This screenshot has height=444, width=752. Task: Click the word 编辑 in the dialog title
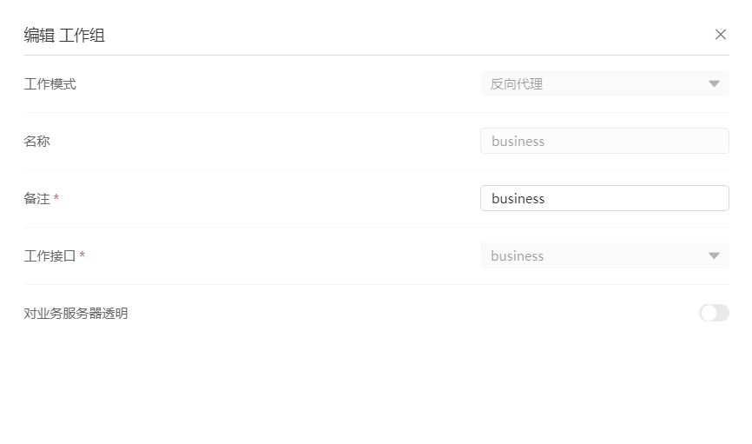[38, 36]
